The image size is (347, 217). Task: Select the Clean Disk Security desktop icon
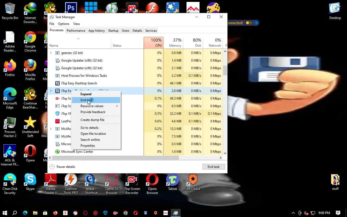pyautogui.click(x=10, y=184)
